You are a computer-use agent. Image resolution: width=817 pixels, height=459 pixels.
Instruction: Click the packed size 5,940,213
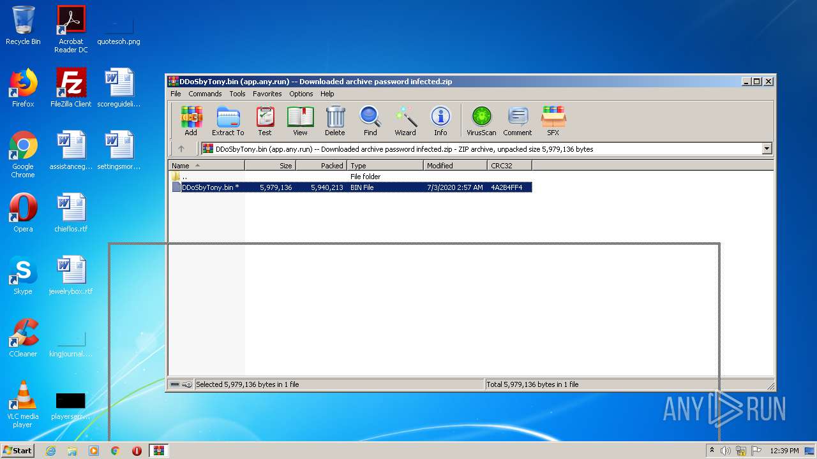(327, 187)
